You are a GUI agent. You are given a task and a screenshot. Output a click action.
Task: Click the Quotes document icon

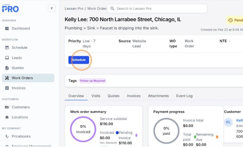(7, 68)
